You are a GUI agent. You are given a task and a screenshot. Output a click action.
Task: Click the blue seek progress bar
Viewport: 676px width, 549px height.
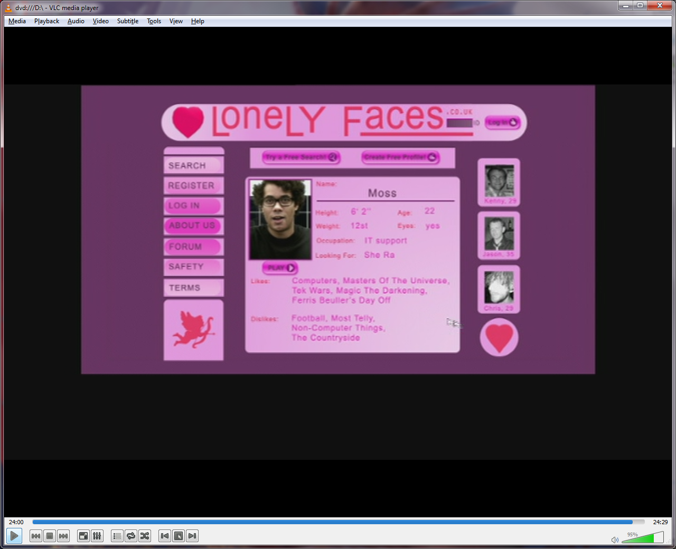click(x=338, y=522)
